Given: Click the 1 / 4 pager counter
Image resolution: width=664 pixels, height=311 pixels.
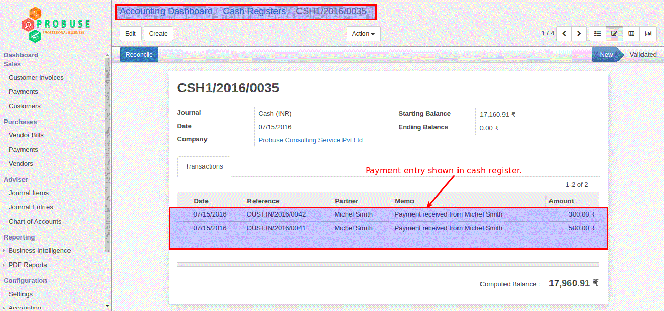Looking at the screenshot, I should click(x=547, y=33).
